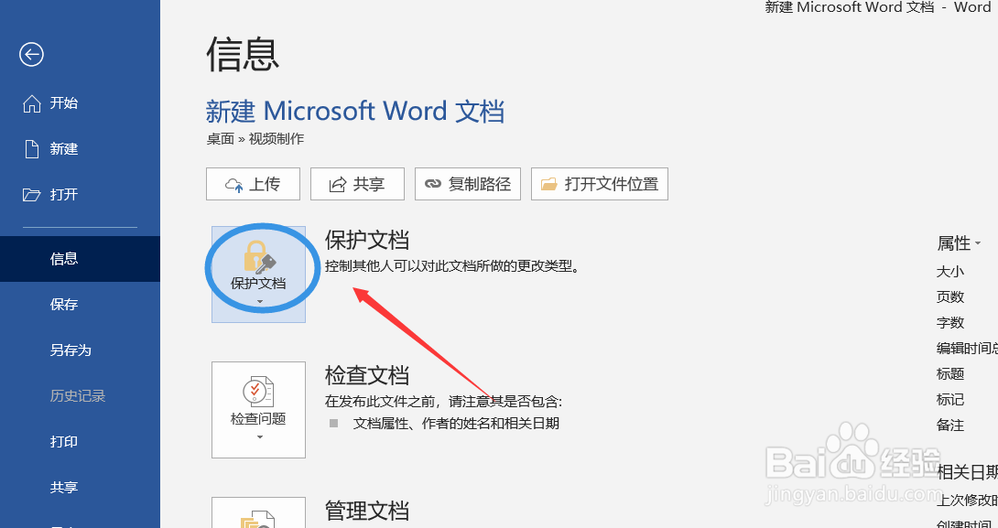Click the 大小 property label

pyautogui.click(x=950, y=272)
